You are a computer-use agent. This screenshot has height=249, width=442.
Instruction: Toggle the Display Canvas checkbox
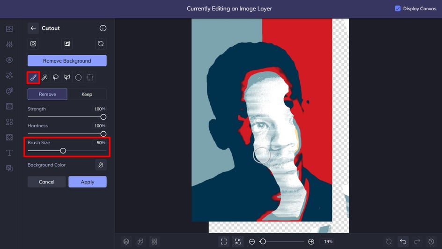(398, 8)
